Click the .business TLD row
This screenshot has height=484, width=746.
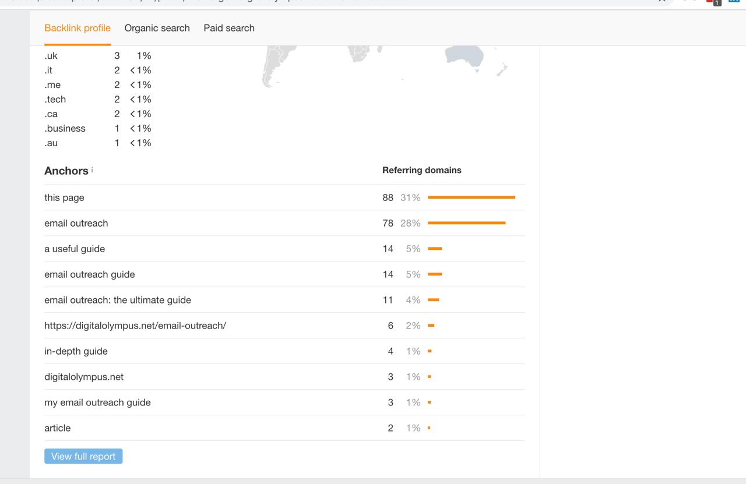pyautogui.click(x=65, y=128)
